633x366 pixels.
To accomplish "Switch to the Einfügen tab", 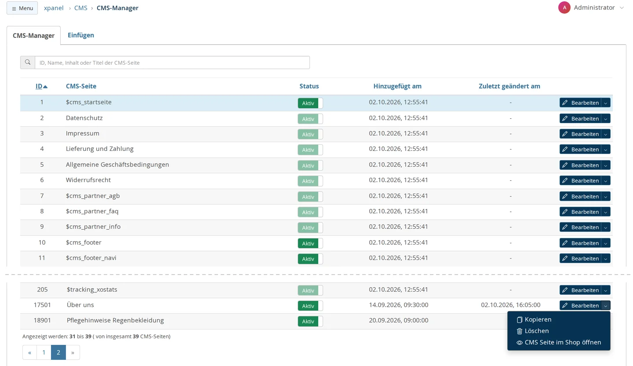I will click(81, 35).
